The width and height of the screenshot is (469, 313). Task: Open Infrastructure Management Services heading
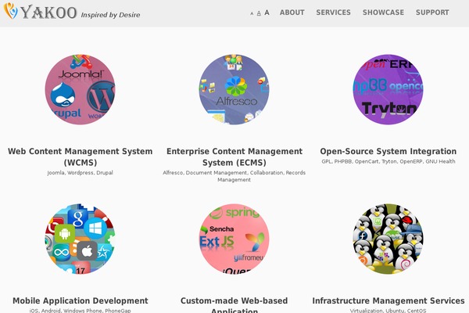click(x=388, y=300)
